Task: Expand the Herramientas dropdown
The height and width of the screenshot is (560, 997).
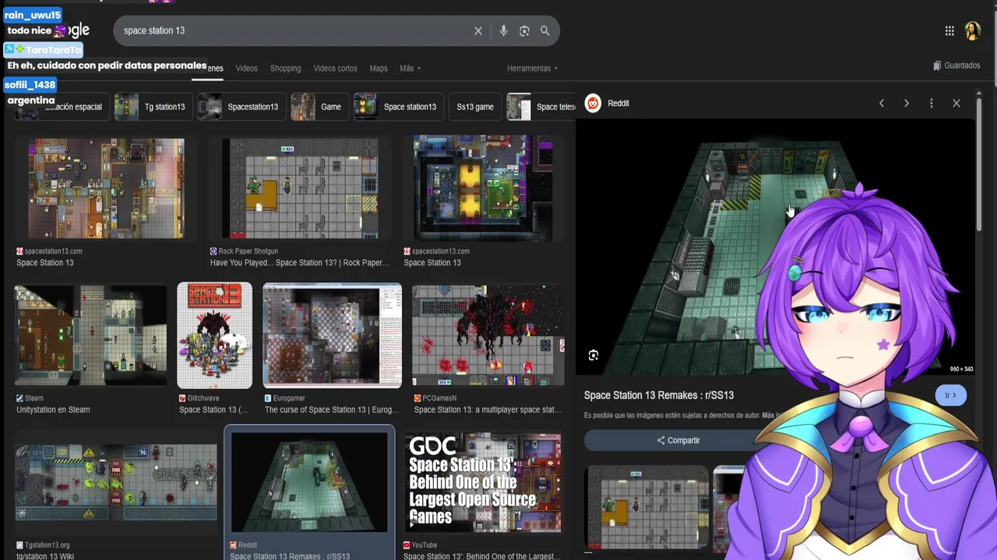Action: point(532,68)
